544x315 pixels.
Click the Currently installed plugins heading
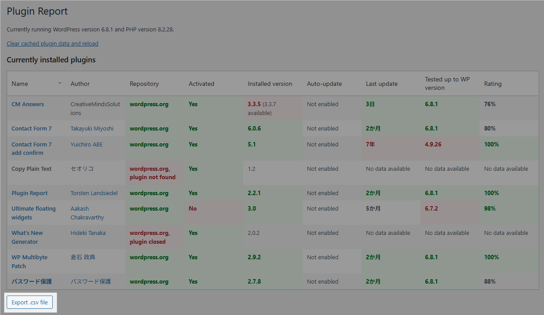click(x=51, y=60)
